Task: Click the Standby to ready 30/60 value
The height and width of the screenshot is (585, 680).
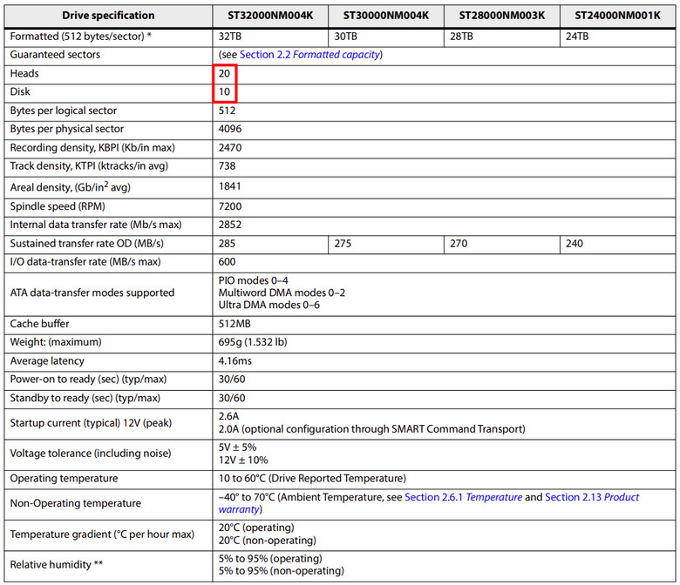Action: tap(232, 398)
